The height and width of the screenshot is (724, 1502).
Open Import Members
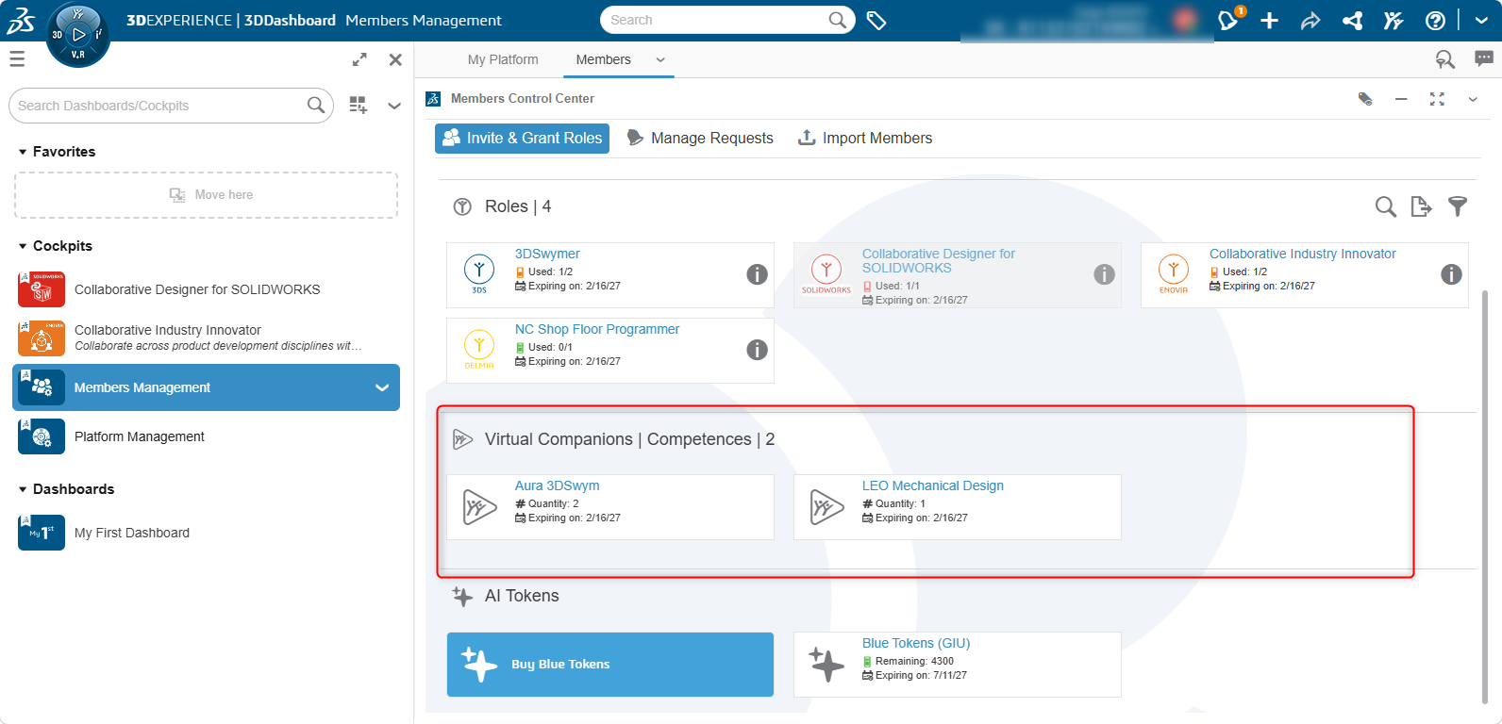pos(865,139)
